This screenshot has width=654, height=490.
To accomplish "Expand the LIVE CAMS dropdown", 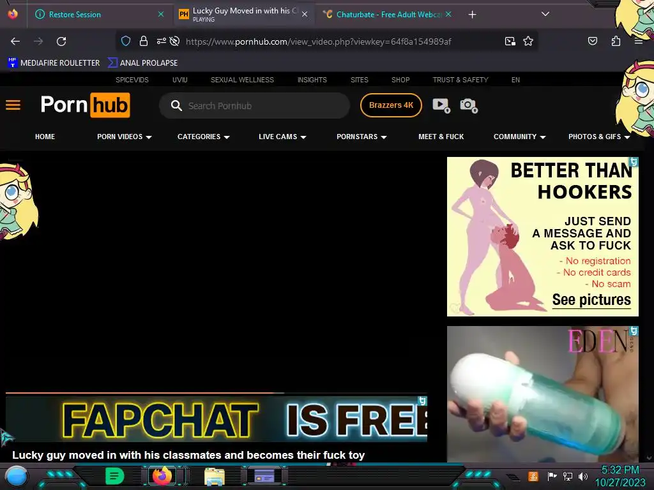I will [x=282, y=137].
